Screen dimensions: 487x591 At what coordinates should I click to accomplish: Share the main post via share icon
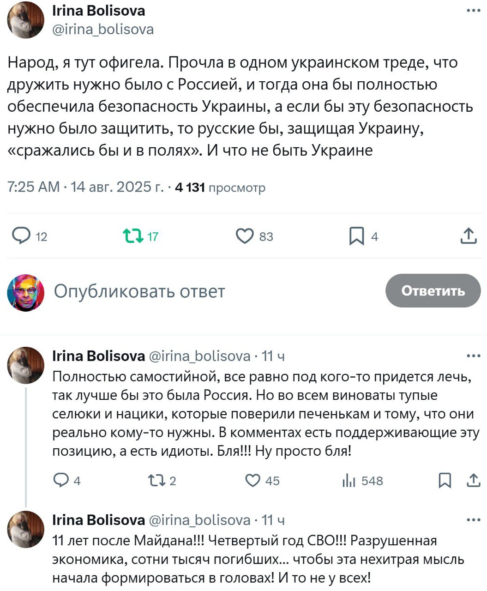pos(469,236)
